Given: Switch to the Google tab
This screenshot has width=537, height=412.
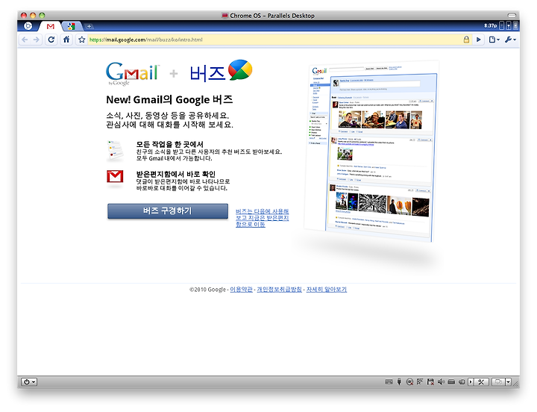Looking at the screenshot, I should 72,26.
